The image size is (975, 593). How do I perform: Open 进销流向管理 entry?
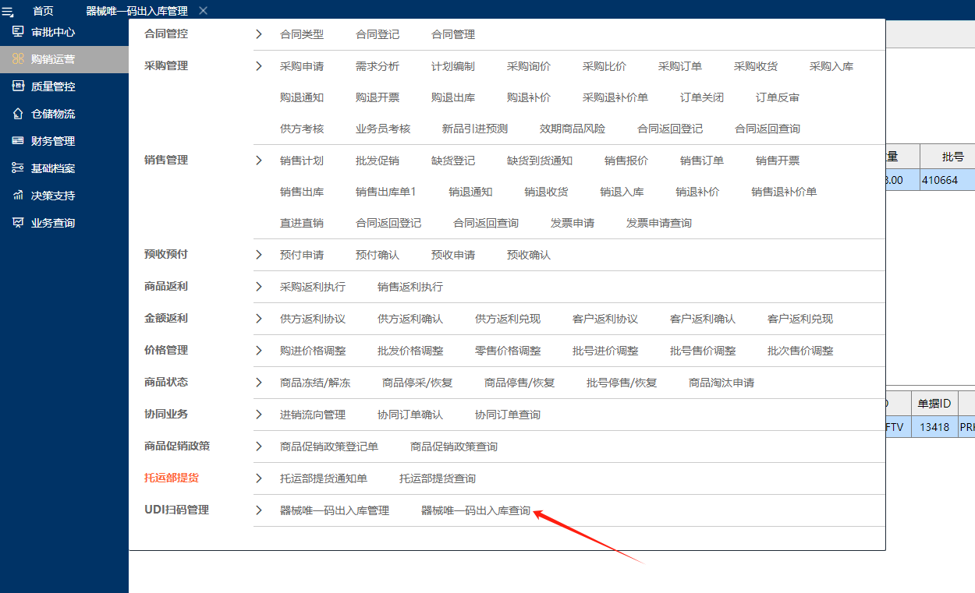(313, 415)
